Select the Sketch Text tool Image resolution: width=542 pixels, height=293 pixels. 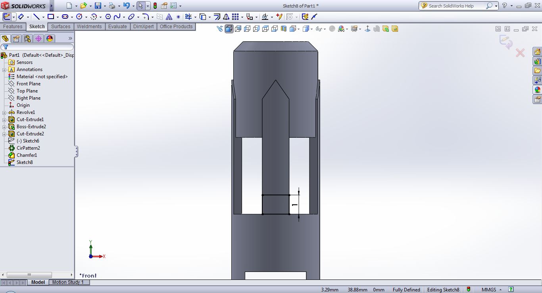(x=169, y=17)
